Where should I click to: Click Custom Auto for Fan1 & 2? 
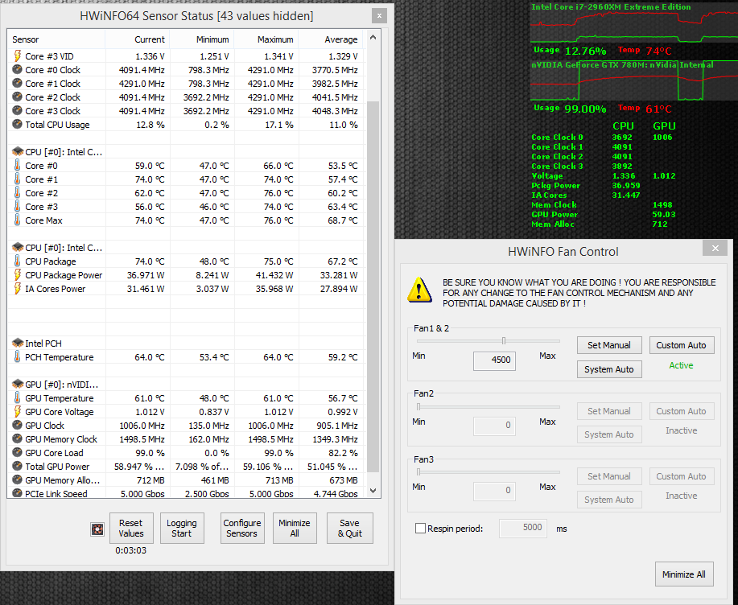pos(682,345)
